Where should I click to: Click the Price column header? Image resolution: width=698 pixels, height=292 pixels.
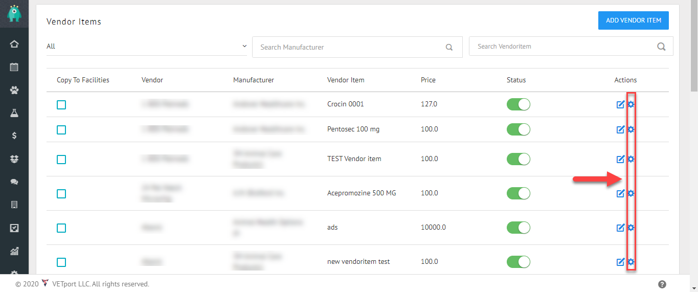(428, 80)
